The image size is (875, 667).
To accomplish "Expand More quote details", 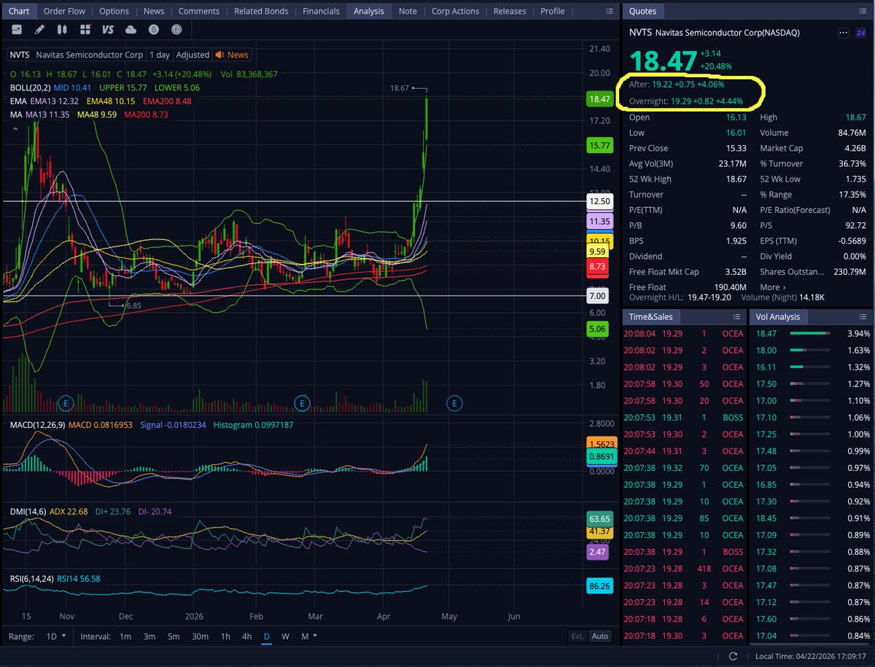I will [773, 287].
